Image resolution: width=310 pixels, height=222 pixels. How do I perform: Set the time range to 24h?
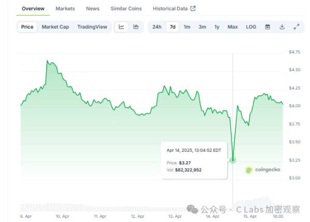pos(157,27)
